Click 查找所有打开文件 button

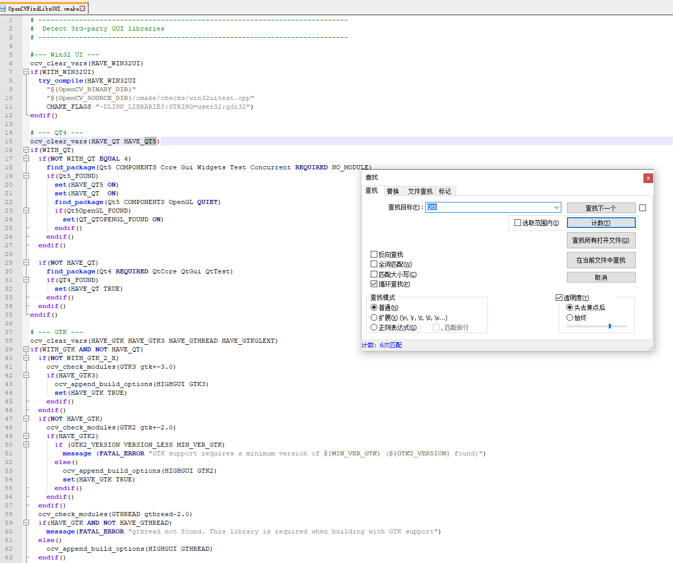tap(601, 240)
